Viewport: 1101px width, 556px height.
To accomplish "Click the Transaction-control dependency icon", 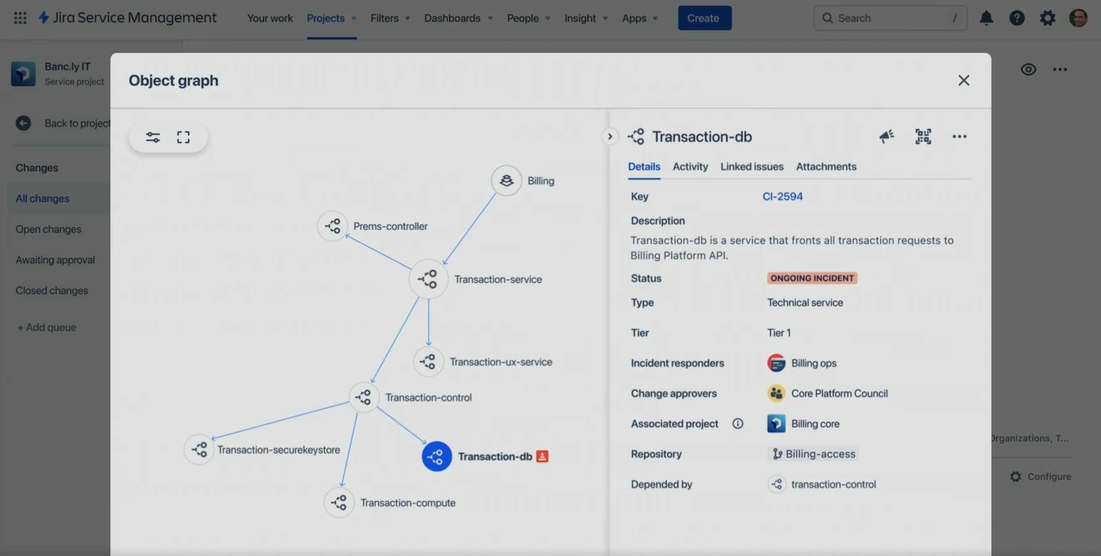I will point(776,483).
